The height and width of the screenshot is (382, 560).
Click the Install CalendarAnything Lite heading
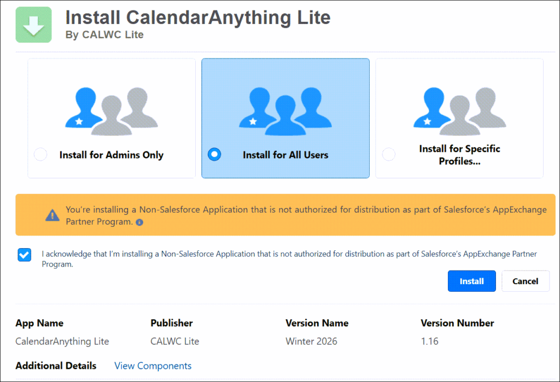click(x=198, y=17)
